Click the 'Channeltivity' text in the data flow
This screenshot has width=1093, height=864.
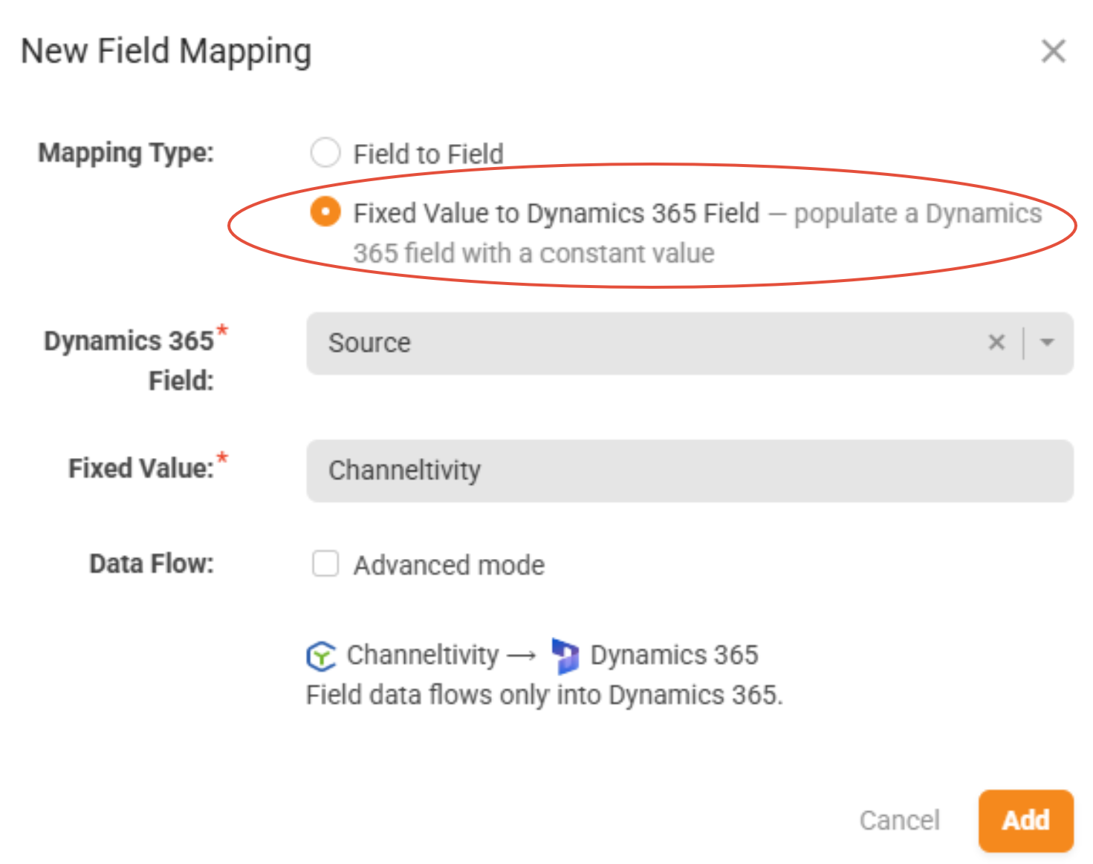(x=423, y=655)
